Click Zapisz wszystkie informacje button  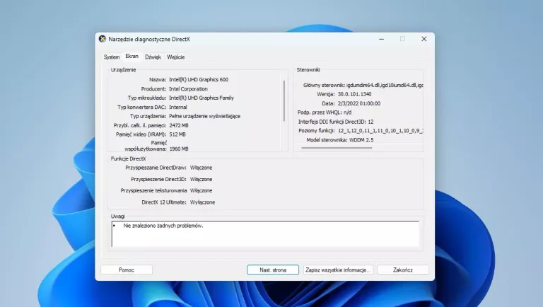[338, 270]
